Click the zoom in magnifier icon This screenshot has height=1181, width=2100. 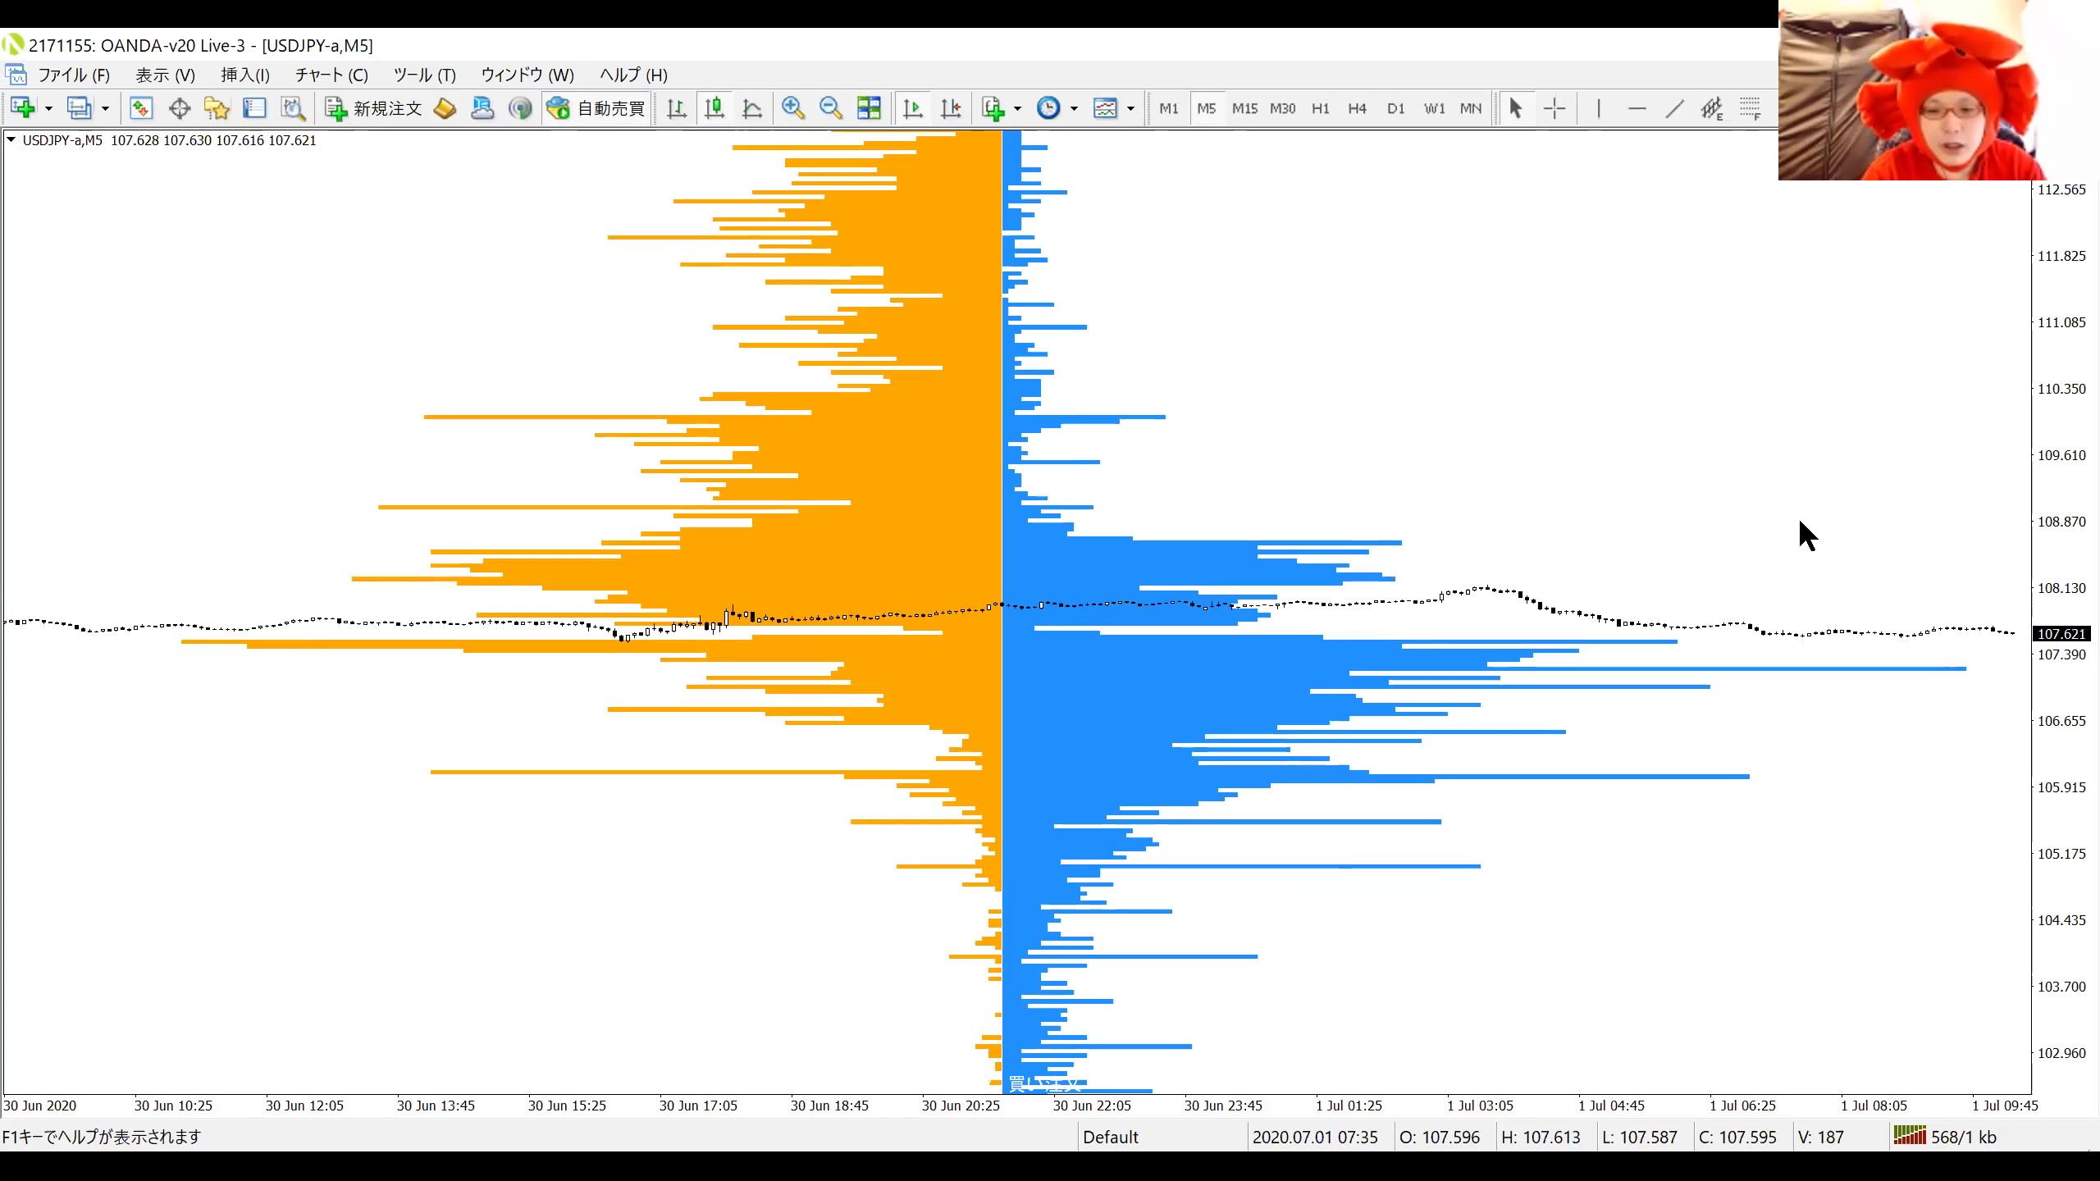click(x=792, y=108)
